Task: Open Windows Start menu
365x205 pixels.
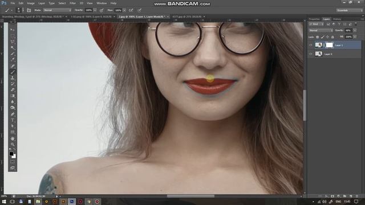Action: pyautogui.click(x=4, y=202)
